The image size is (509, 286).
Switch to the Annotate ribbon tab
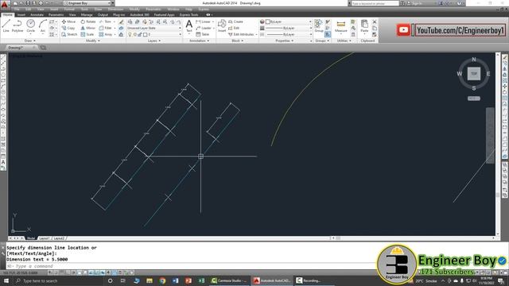(37, 14)
